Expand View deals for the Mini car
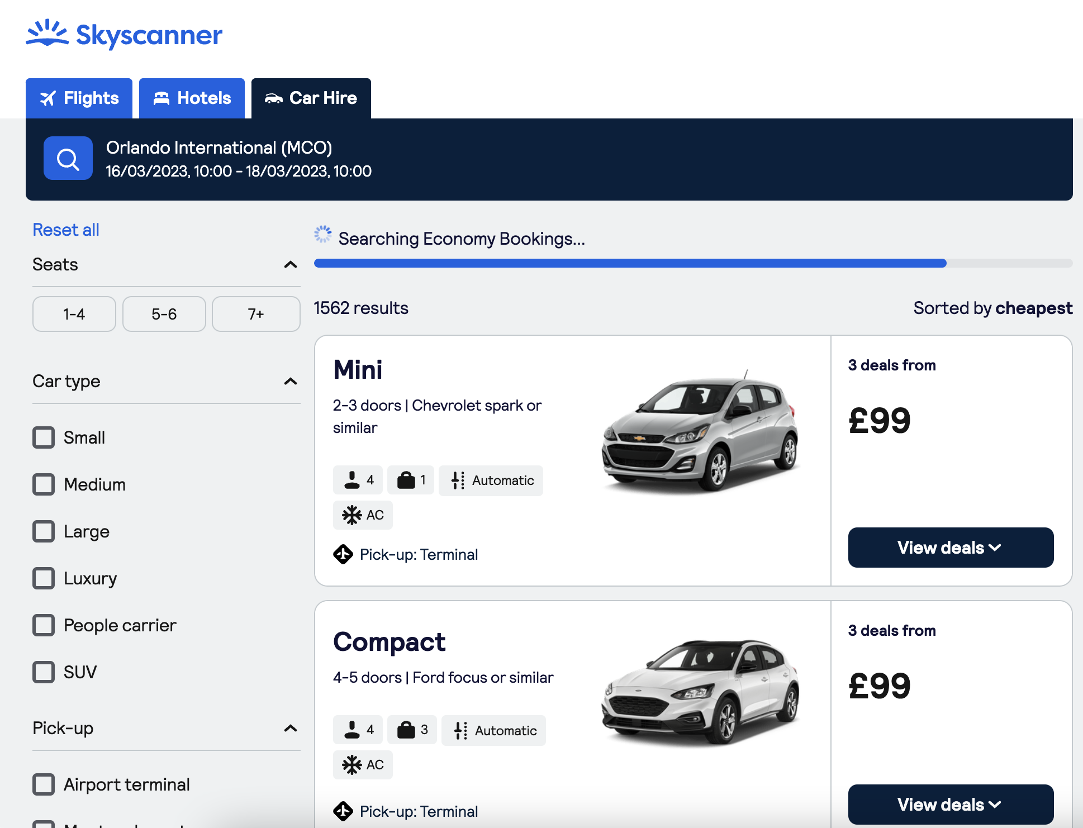This screenshot has width=1083, height=828. [x=951, y=548]
